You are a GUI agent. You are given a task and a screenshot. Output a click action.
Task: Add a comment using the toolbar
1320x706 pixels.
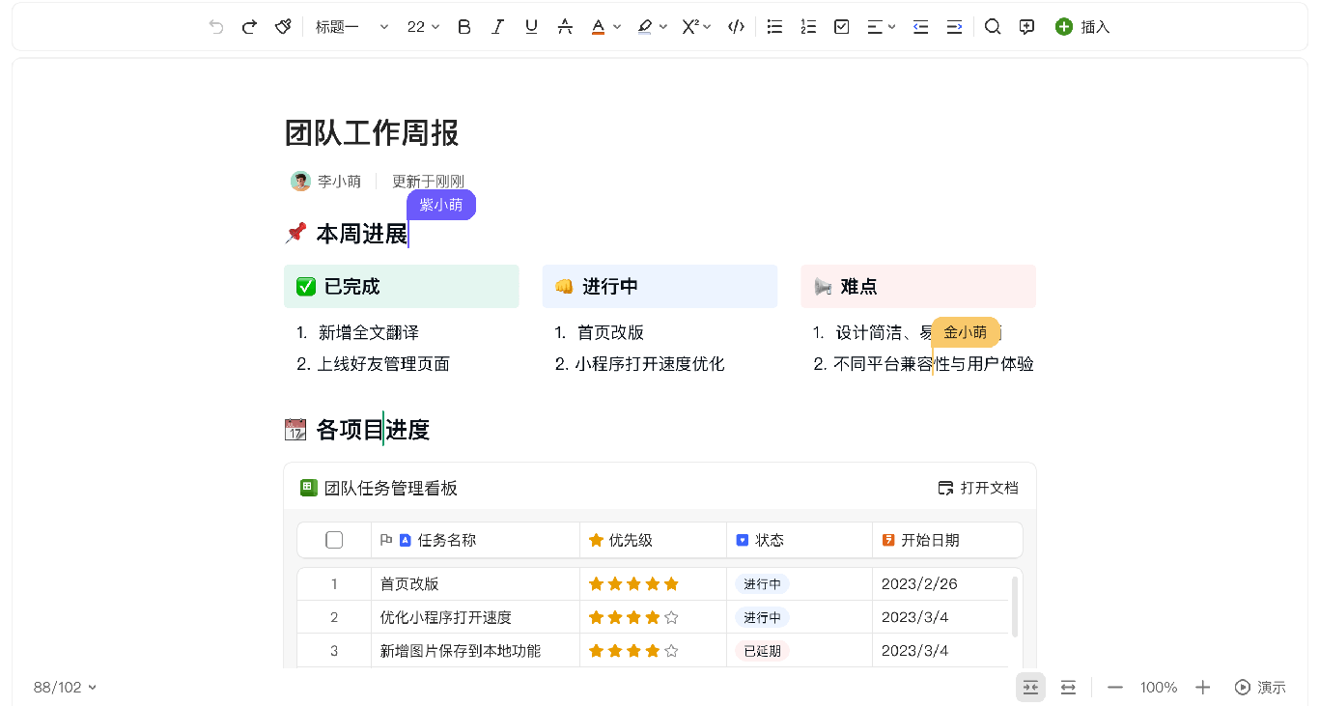click(1026, 27)
